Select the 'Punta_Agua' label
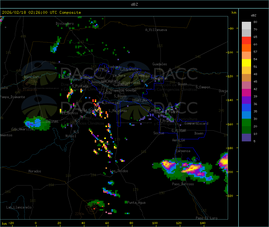This screenshot has width=269, height=227. 136,203
